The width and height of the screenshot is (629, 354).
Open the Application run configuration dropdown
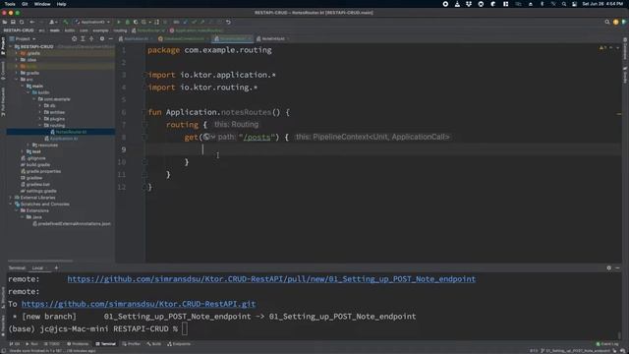click(92, 22)
